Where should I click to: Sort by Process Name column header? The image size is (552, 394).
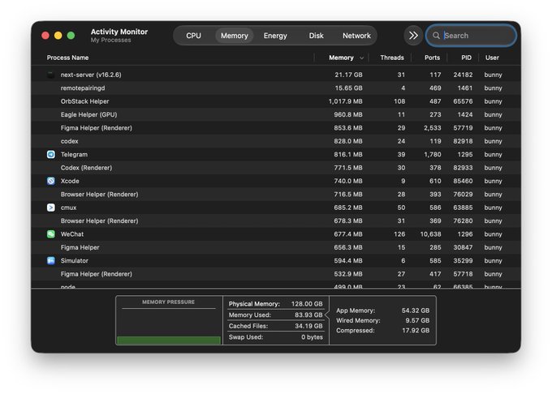(67, 58)
